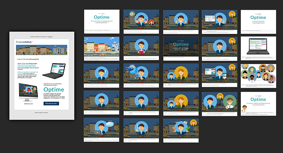Open the 'La solution intégrée' Optime end slide
The height and width of the screenshot is (153, 283).
tap(259, 104)
